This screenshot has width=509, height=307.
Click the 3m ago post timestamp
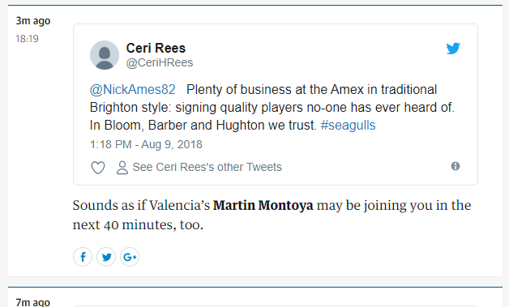[x=33, y=21]
